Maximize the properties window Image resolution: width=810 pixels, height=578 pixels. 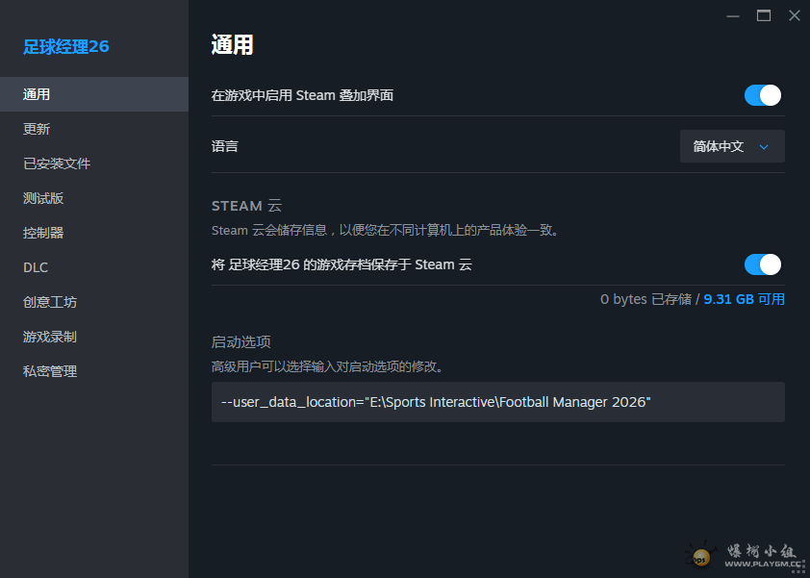pyautogui.click(x=764, y=15)
